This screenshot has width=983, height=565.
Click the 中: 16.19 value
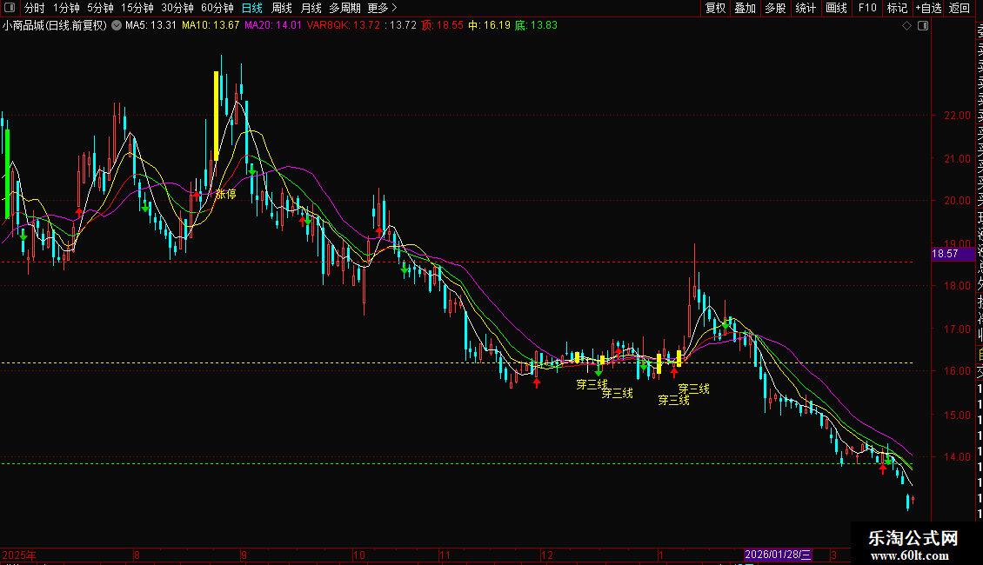click(x=489, y=26)
